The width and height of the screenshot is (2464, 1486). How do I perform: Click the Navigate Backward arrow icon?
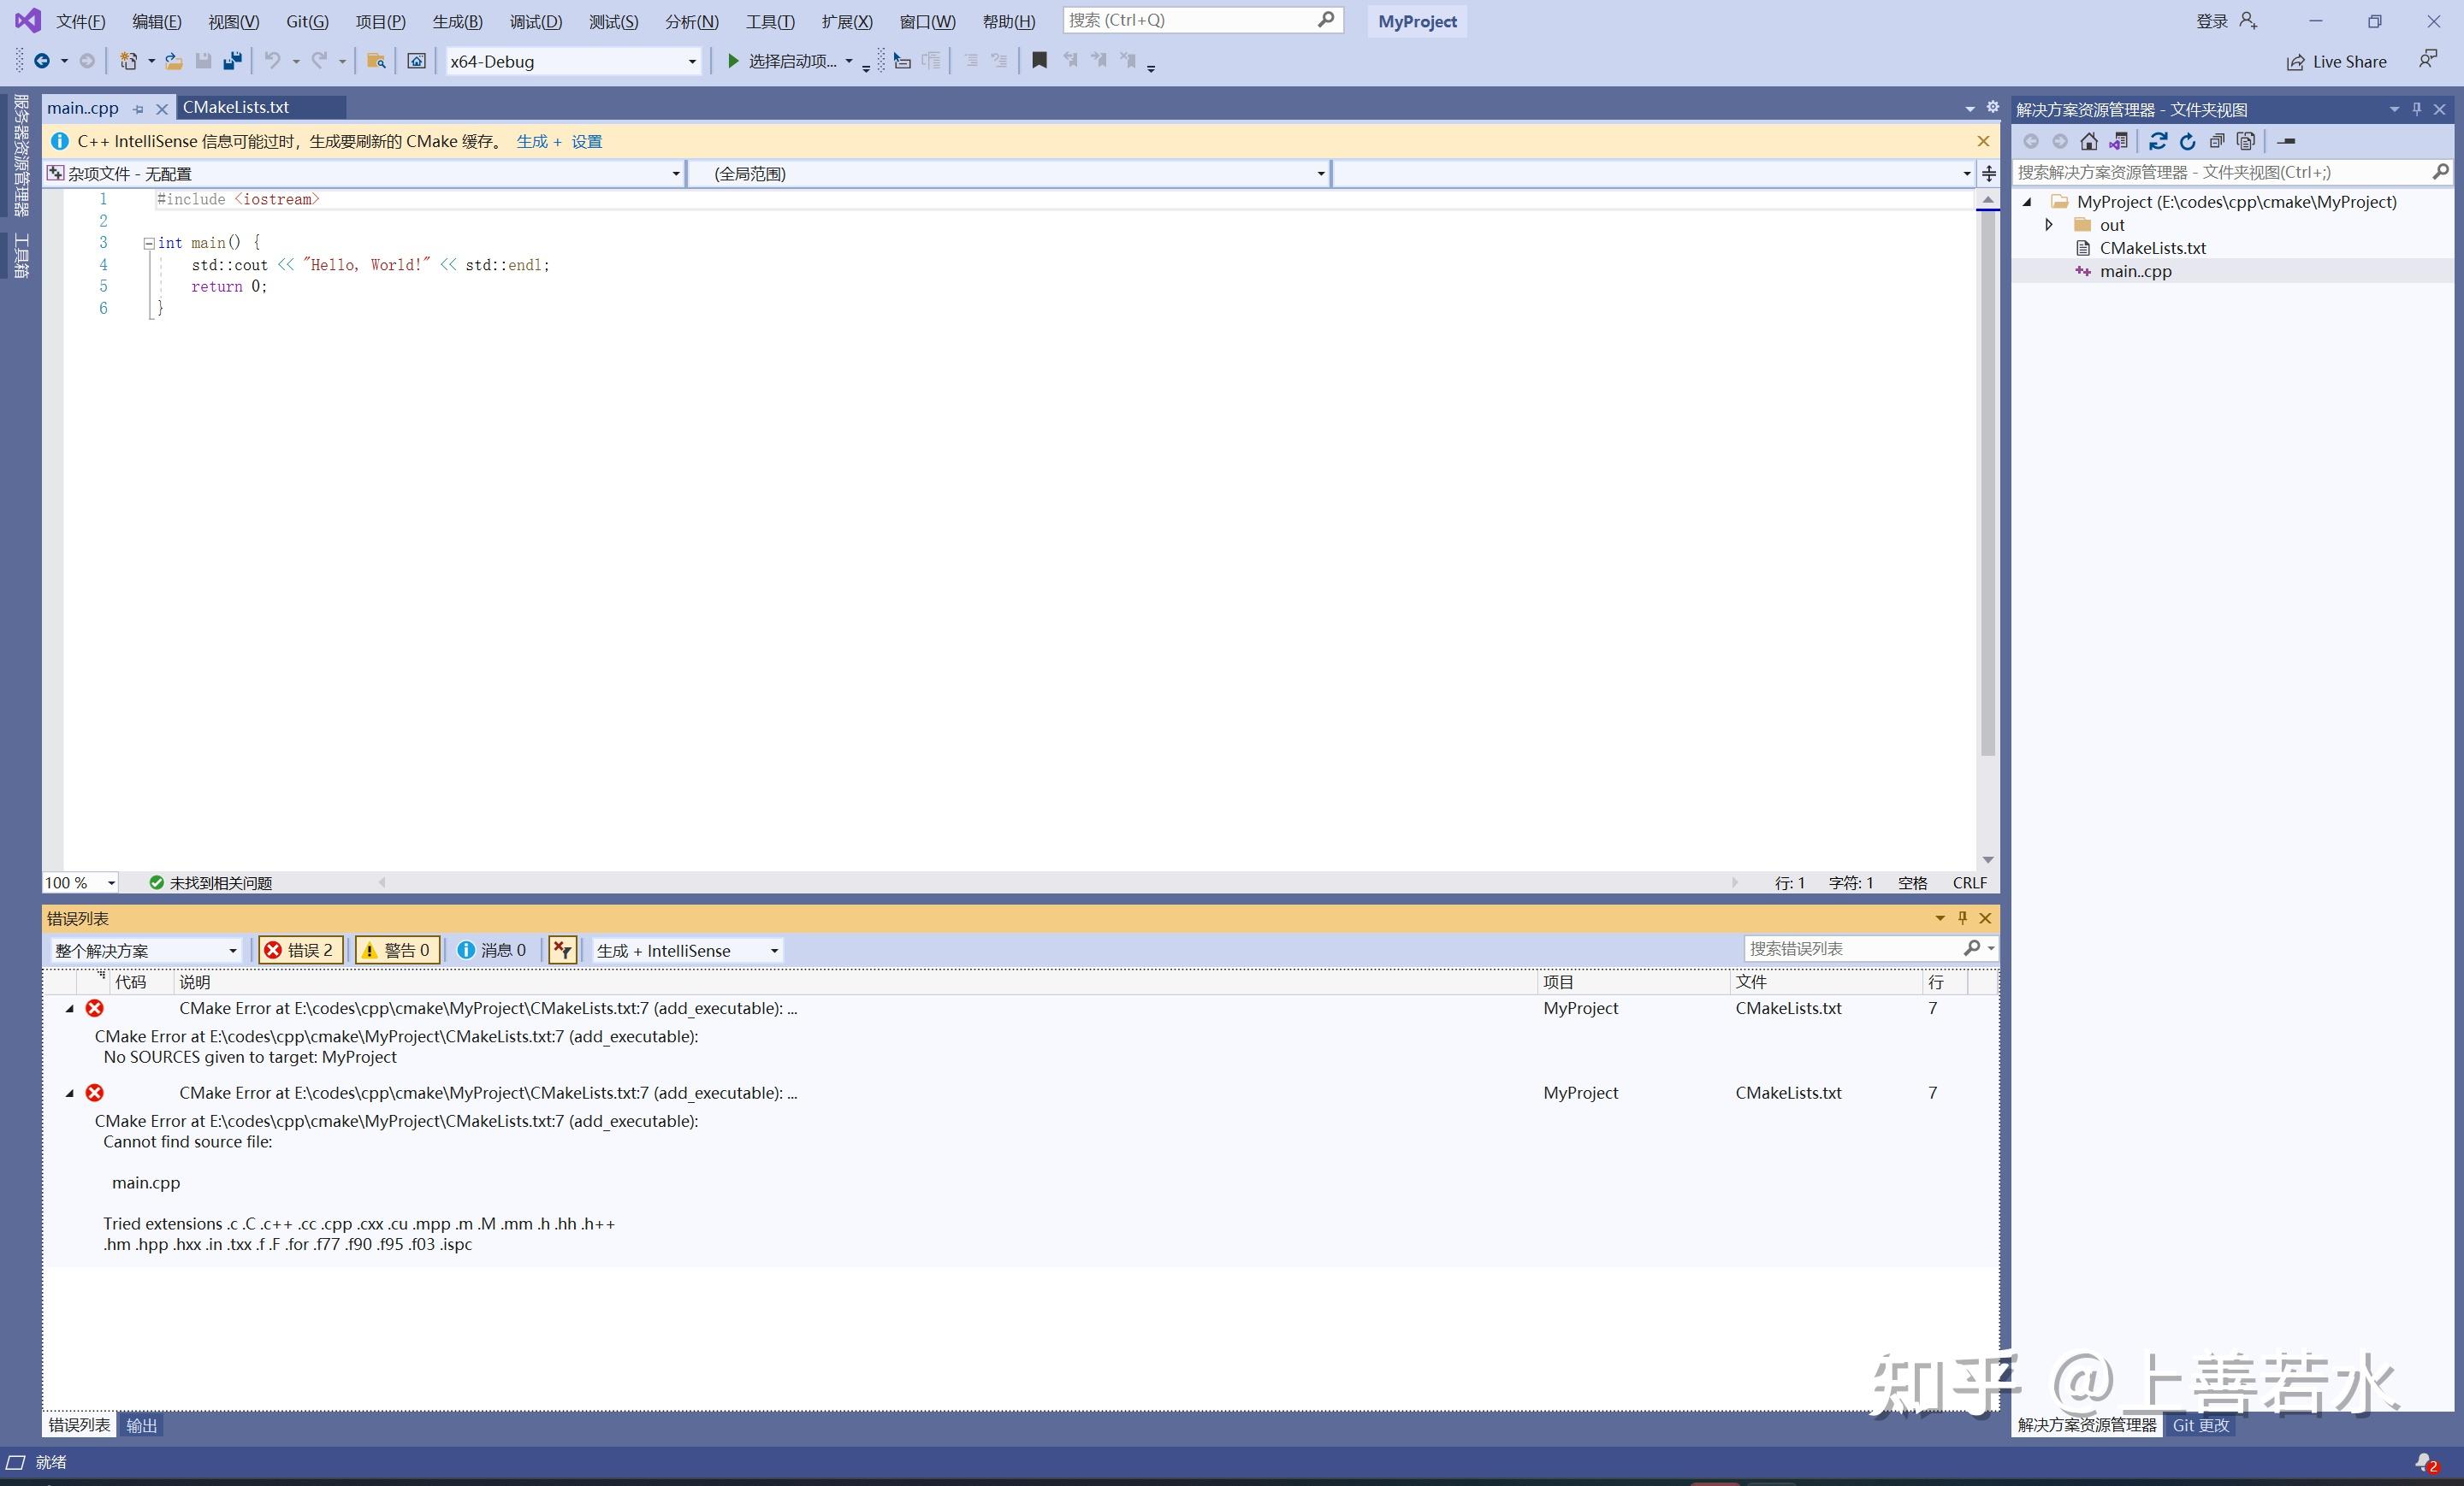pos(42,60)
